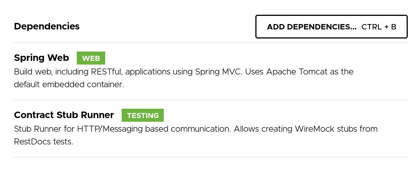
Task: Click "Allows creating" in the Stub Runner text
Action: (263, 129)
